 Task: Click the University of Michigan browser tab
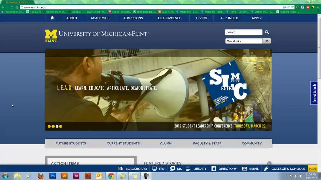(x=17, y=2)
